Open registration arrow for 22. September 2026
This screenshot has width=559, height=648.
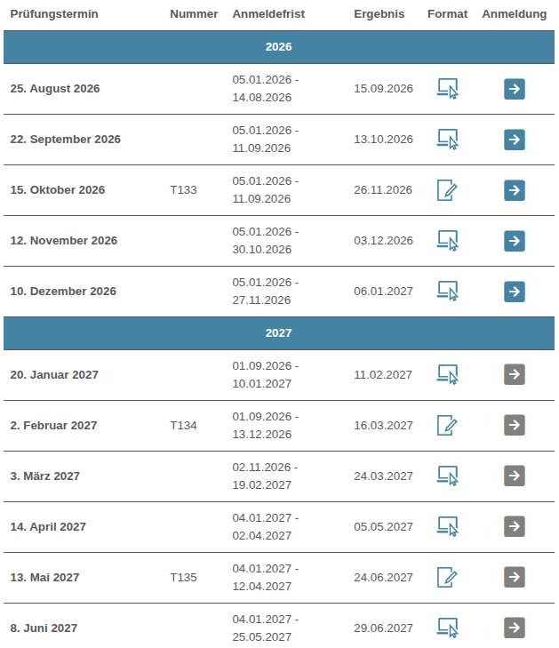pyautogui.click(x=514, y=140)
